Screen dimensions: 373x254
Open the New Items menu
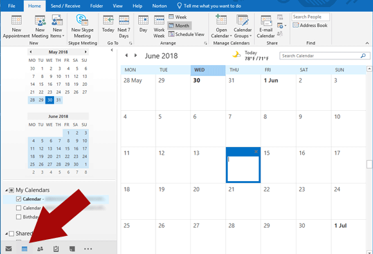pyautogui.click(x=57, y=26)
